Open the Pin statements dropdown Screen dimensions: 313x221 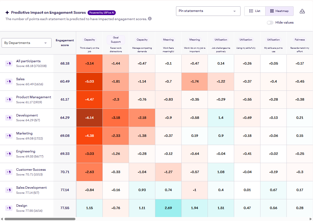click(x=208, y=11)
